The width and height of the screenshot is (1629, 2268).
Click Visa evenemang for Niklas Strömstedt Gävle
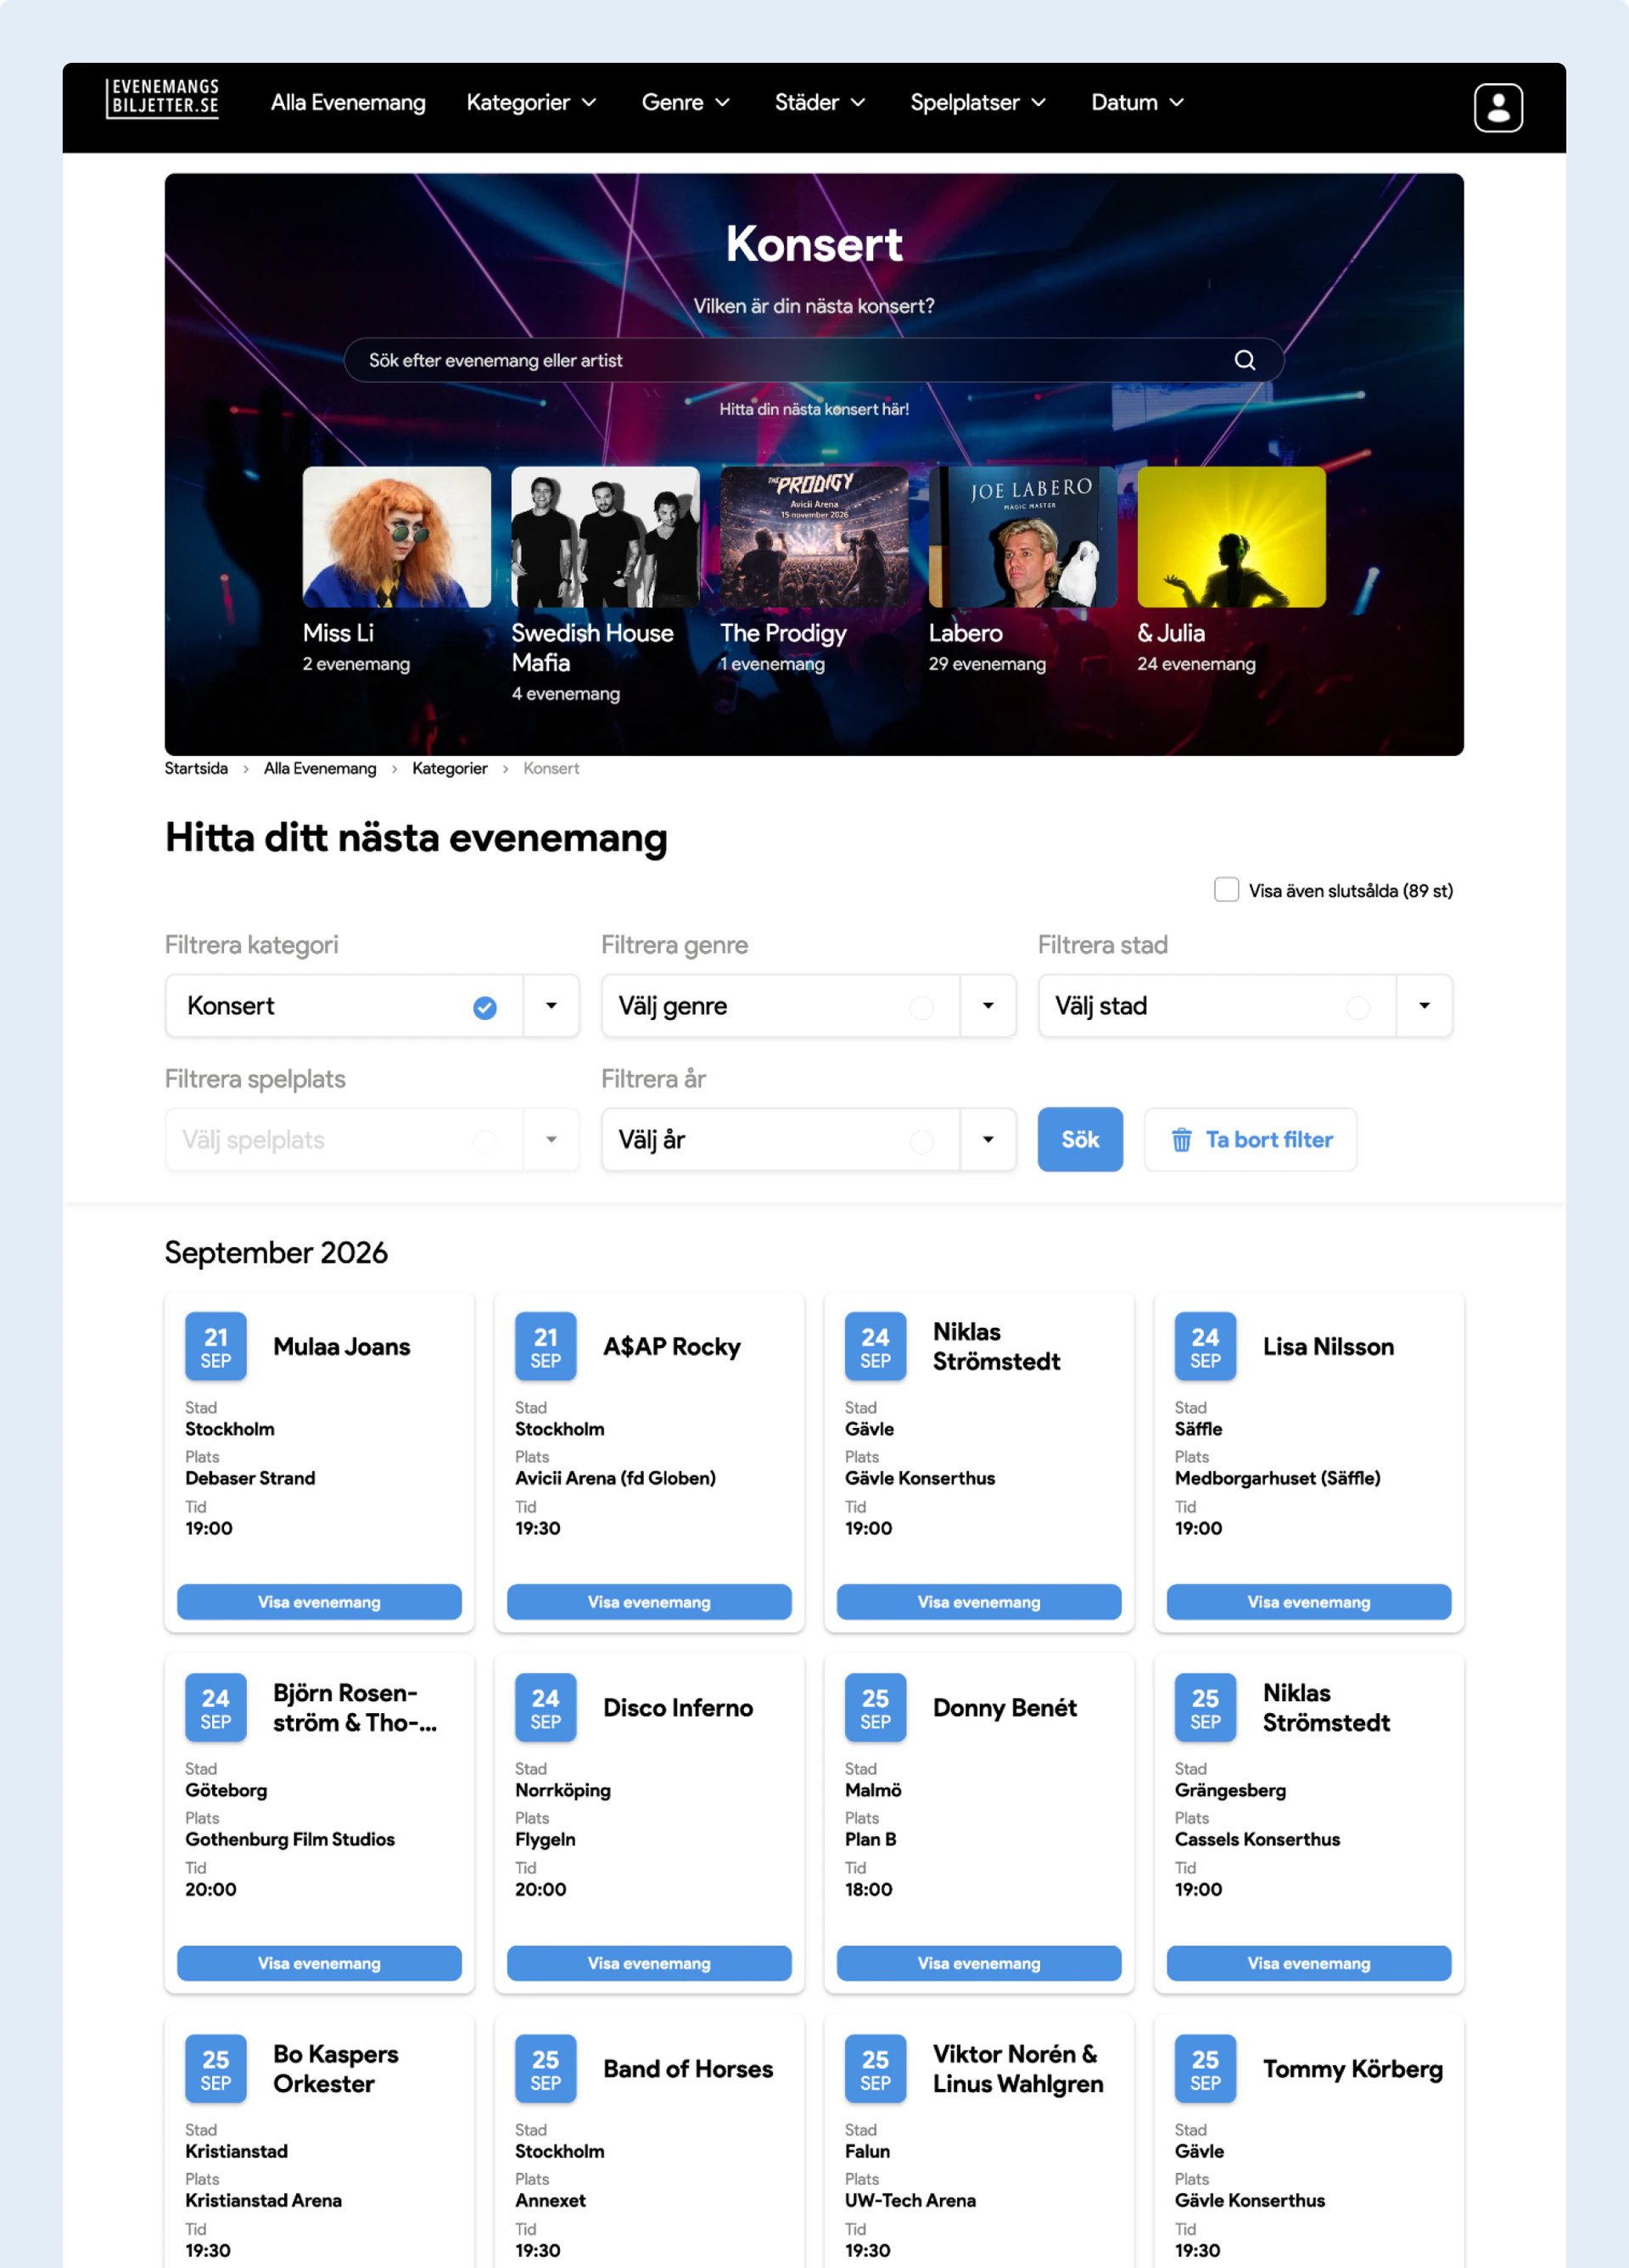click(979, 1602)
